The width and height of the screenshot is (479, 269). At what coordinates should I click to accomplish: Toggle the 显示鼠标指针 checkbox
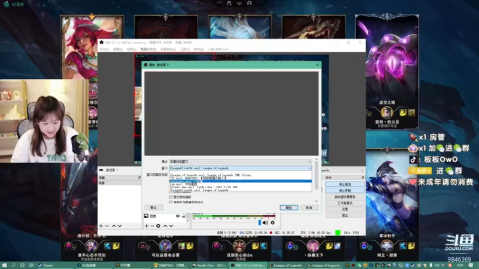tap(171, 197)
